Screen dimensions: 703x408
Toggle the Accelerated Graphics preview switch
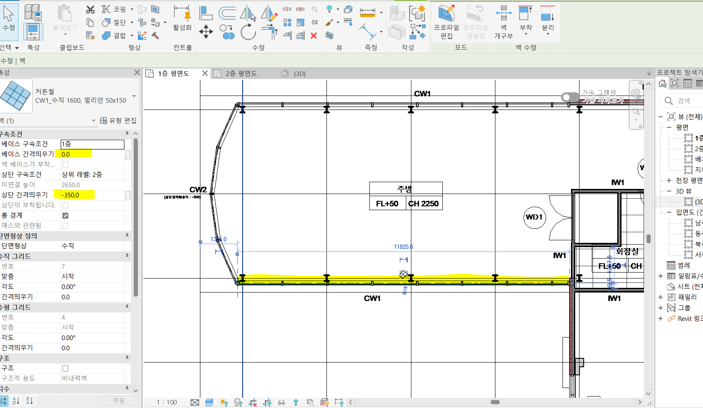coord(570,97)
